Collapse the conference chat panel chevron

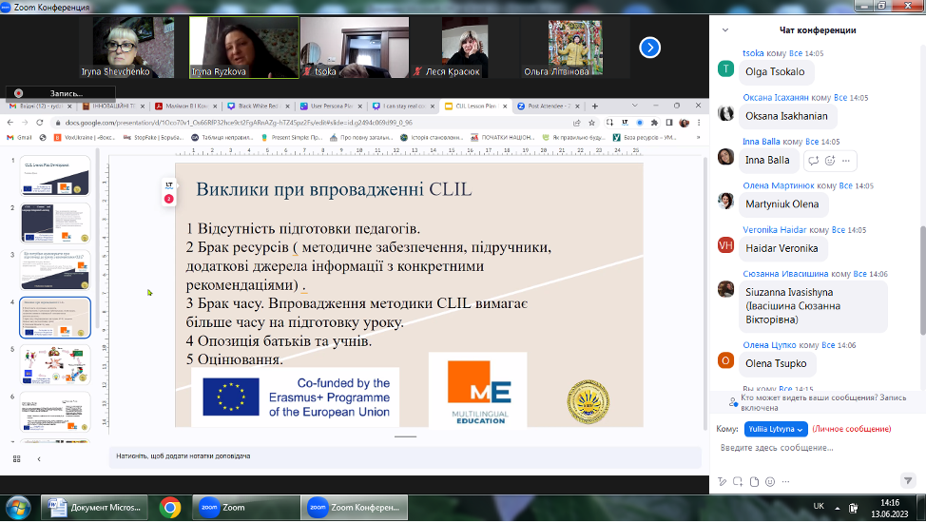(x=725, y=30)
